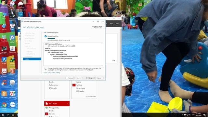208x117 pixels.
Task: Select Remote Server Administration Tools entry
Action: point(56,51)
